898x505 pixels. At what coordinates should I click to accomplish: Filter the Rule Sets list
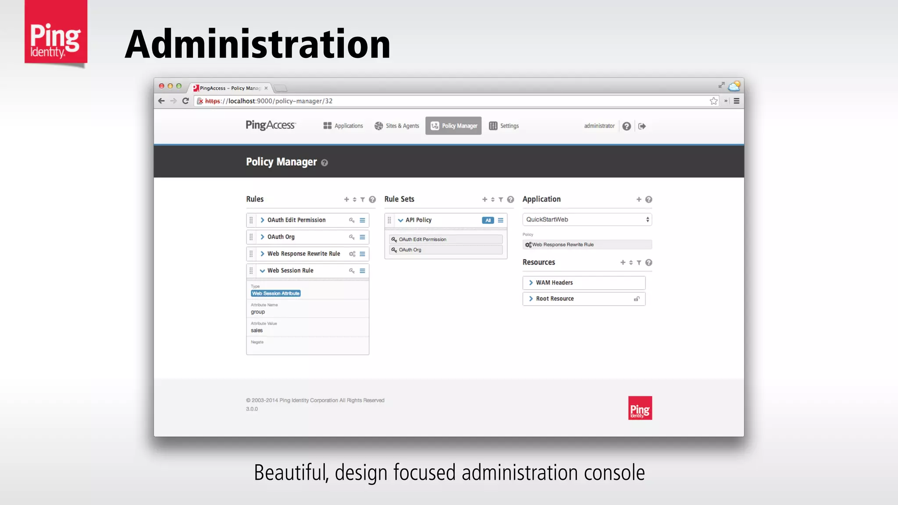tap(501, 199)
